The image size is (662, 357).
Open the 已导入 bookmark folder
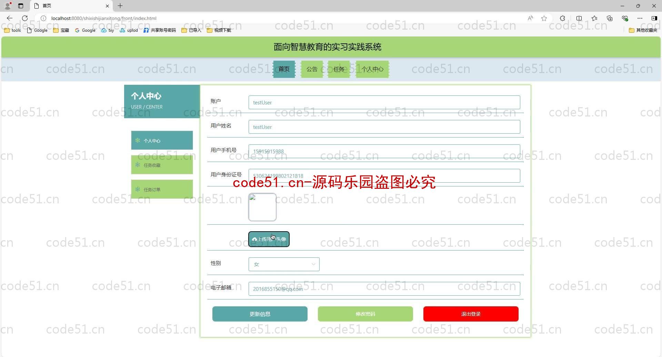tap(191, 30)
